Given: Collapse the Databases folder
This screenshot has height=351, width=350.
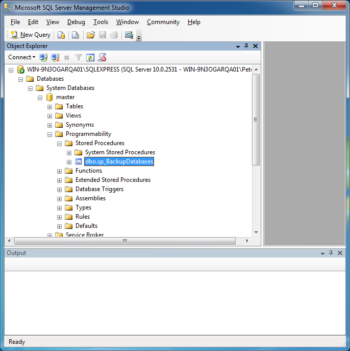Looking at the screenshot, I should pos(20,79).
